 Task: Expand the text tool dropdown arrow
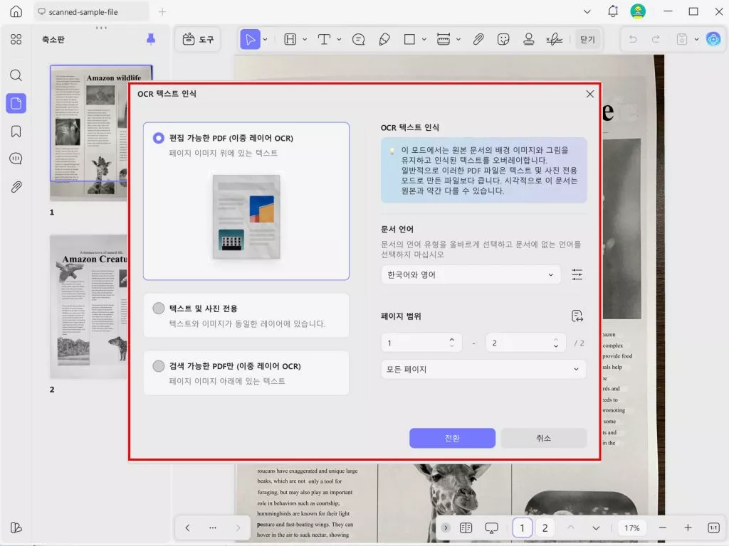point(339,40)
